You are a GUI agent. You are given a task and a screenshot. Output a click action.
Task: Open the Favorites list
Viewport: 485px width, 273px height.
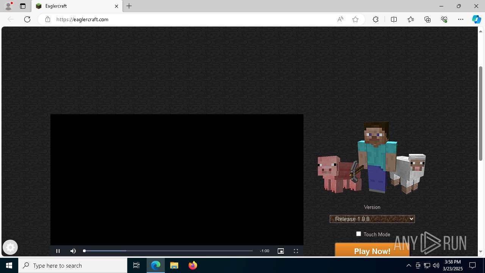411,19
